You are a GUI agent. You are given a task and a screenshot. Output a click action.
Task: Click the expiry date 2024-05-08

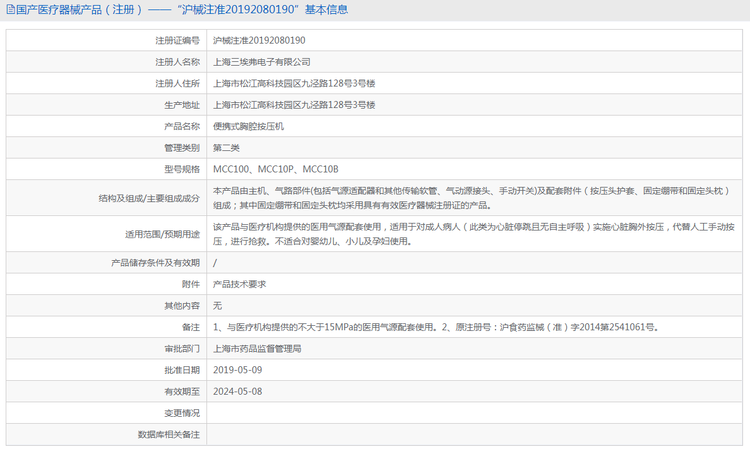[237, 392]
